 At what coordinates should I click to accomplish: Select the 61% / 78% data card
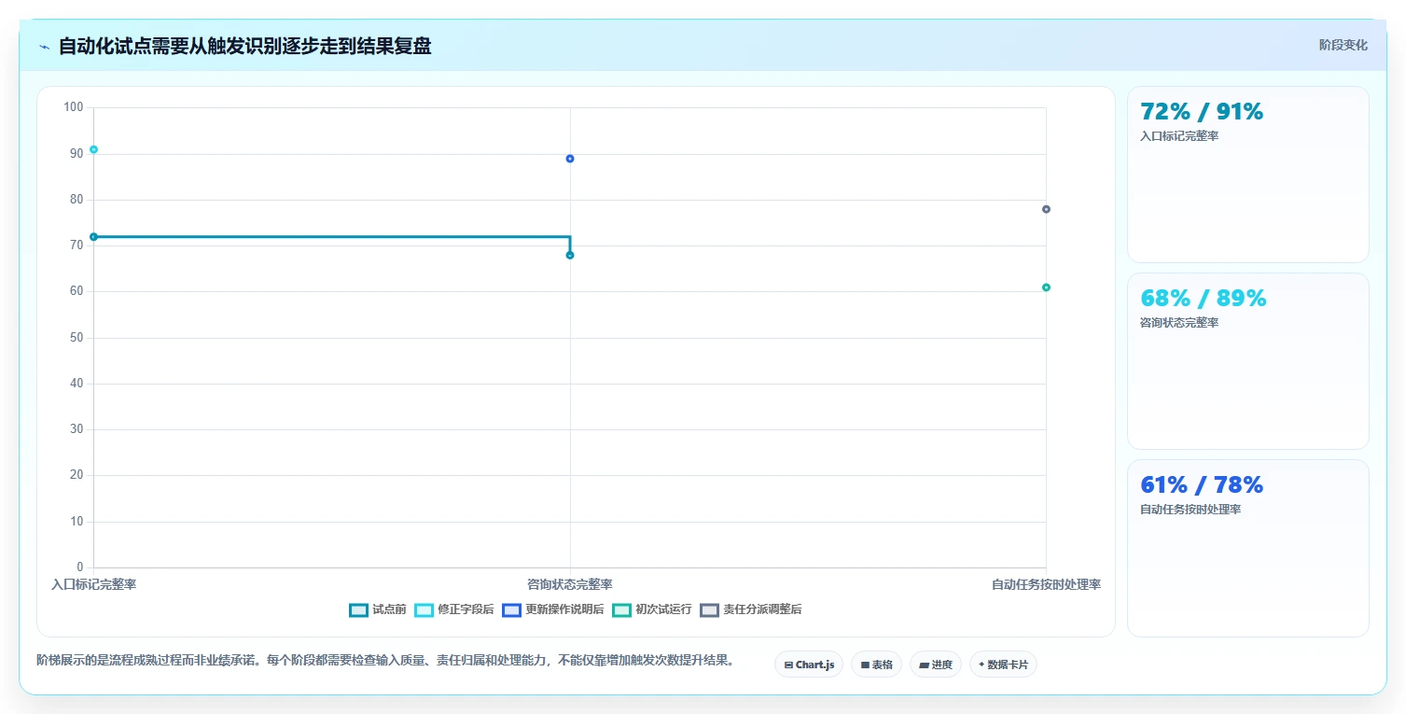coord(1248,548)
